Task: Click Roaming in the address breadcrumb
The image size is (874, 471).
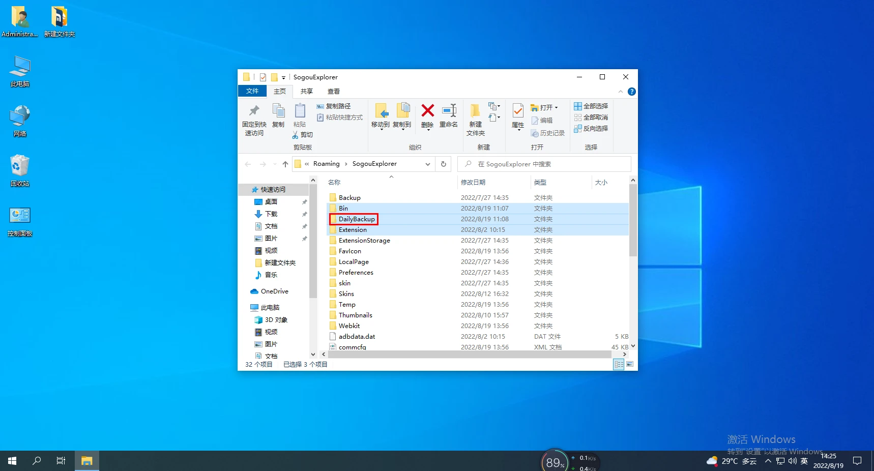Action: tap(326, 164)
